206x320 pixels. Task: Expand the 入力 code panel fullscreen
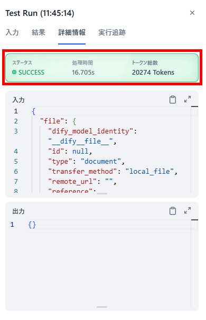pyautogui.click(x=188, y=100)
